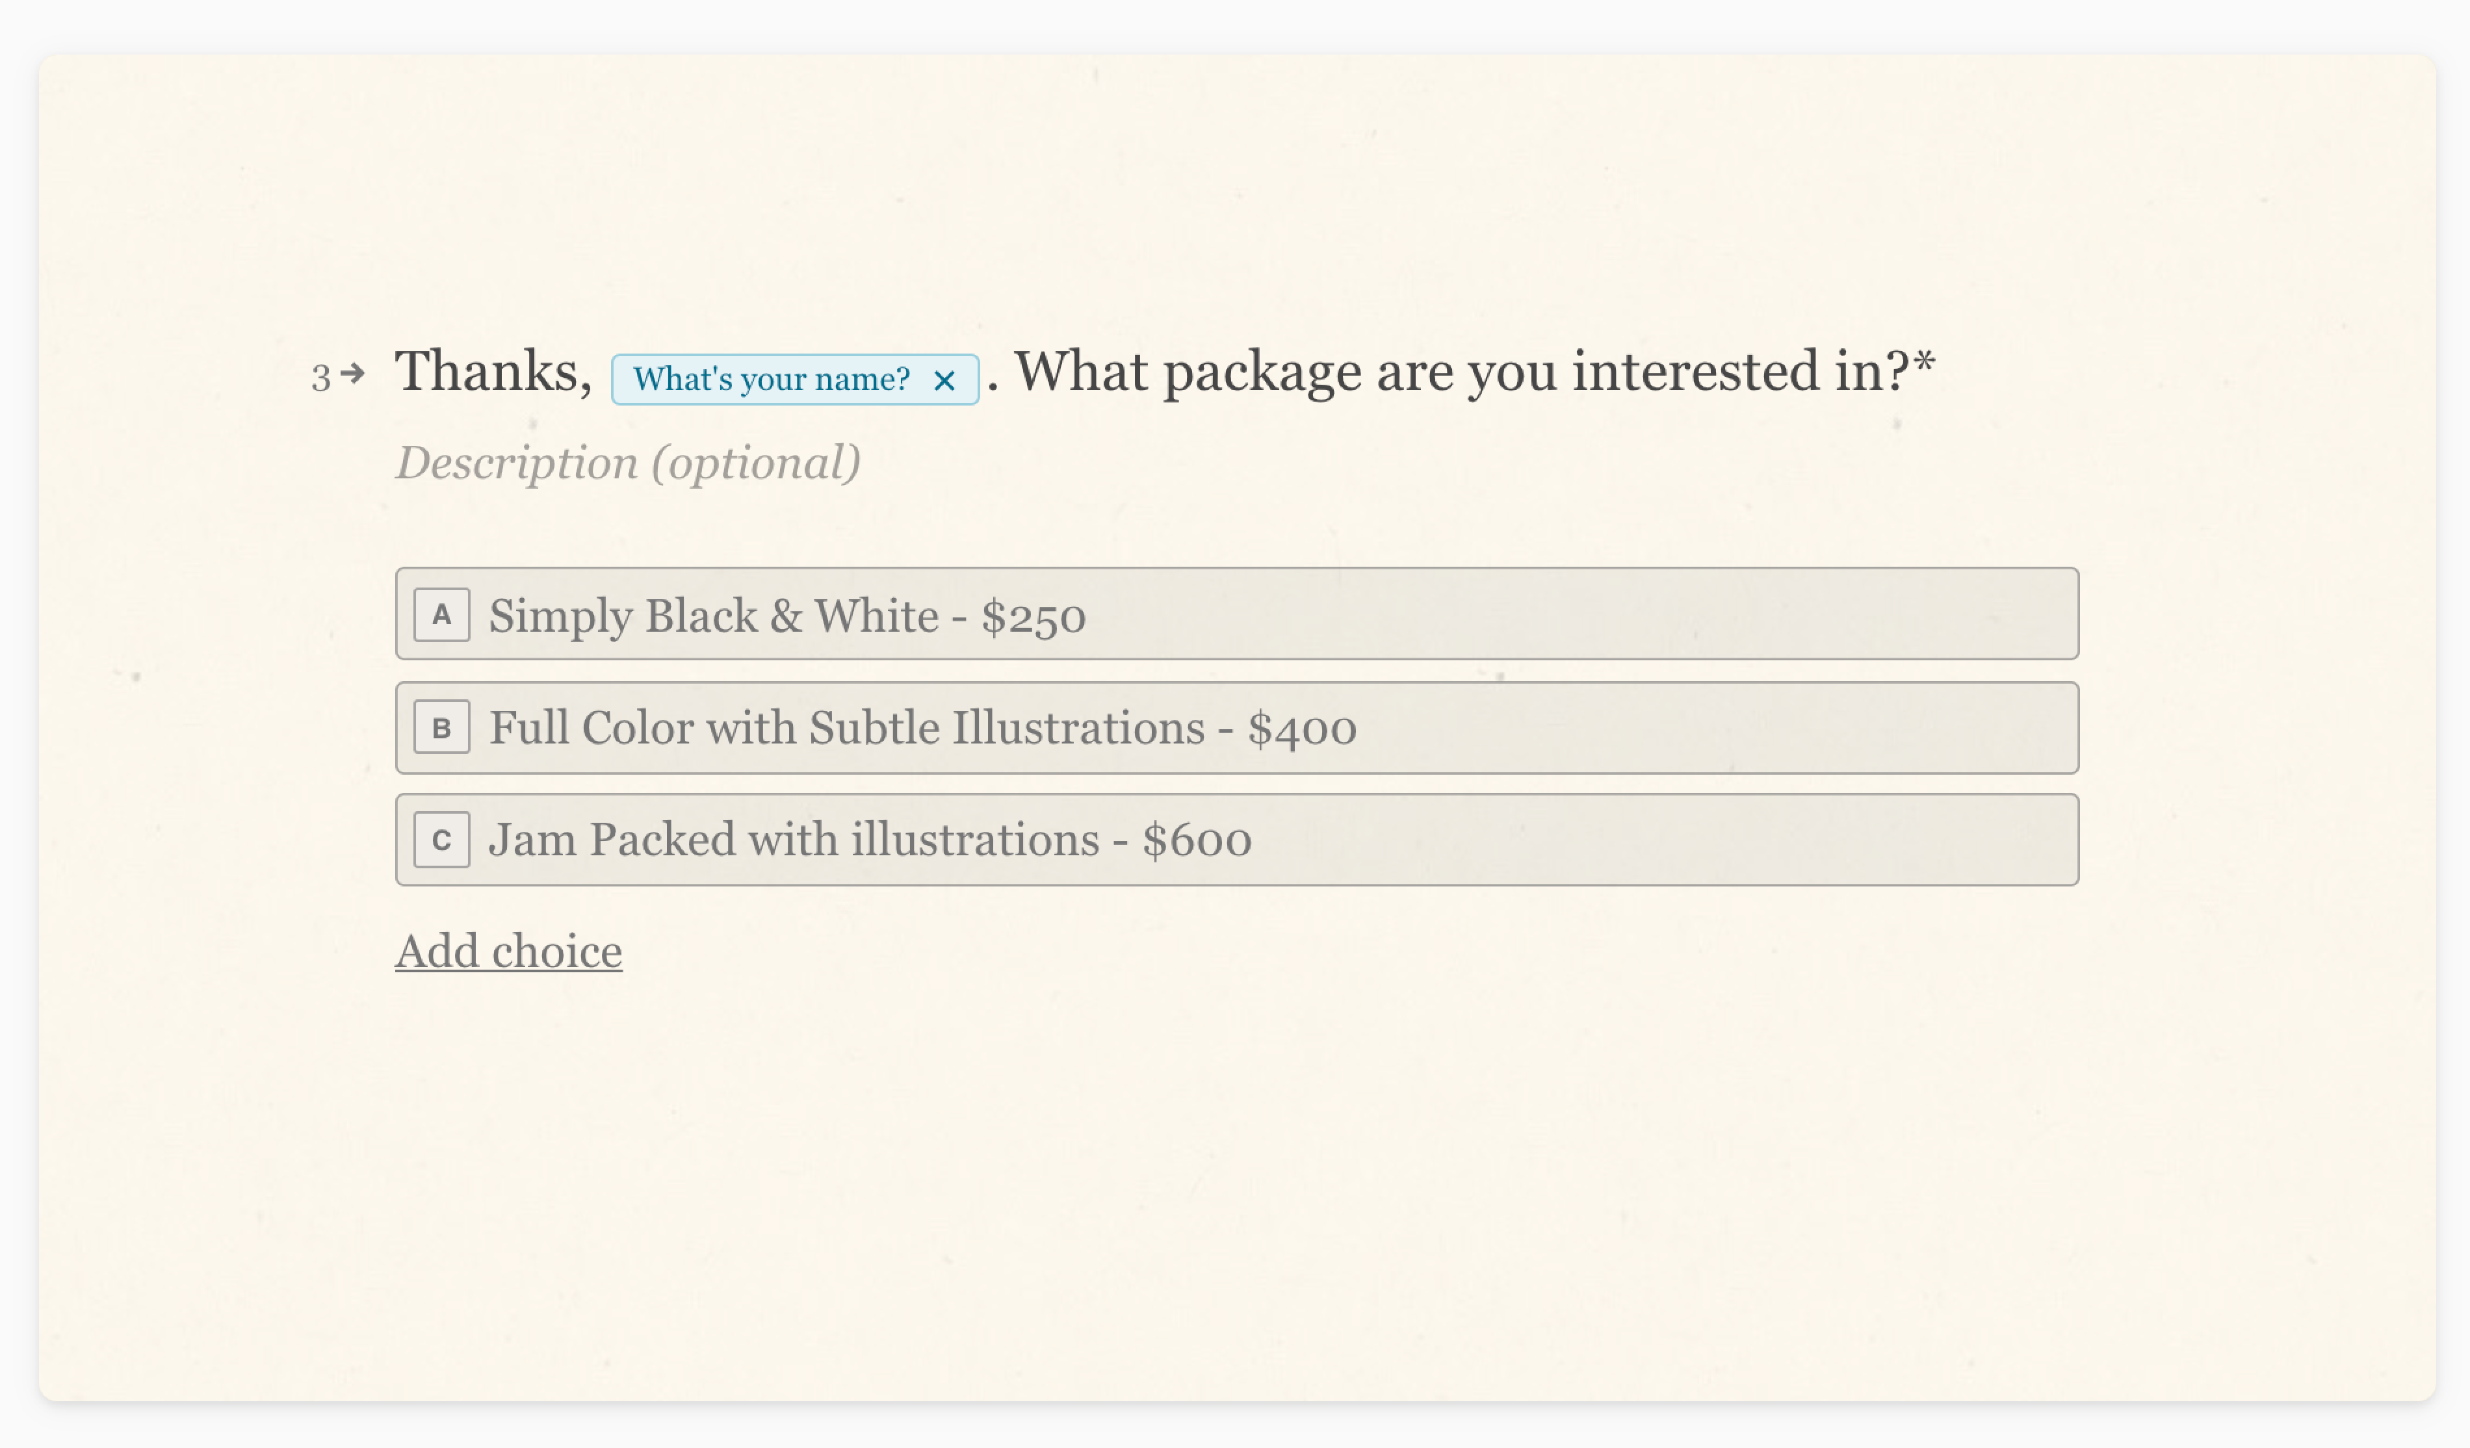Click the required asterisk after the question

pos(1924,361)
